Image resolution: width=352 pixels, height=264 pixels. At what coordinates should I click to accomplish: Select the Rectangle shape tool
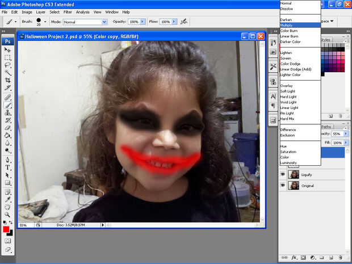7,182
